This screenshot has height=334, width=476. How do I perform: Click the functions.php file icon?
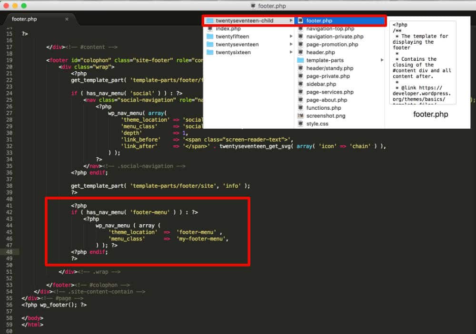pos(301,108)
